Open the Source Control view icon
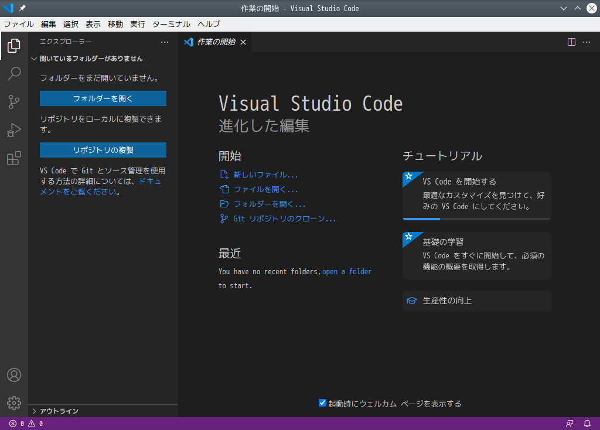Image resolution: width=600 pixels, height=430 pixels. 14,102
